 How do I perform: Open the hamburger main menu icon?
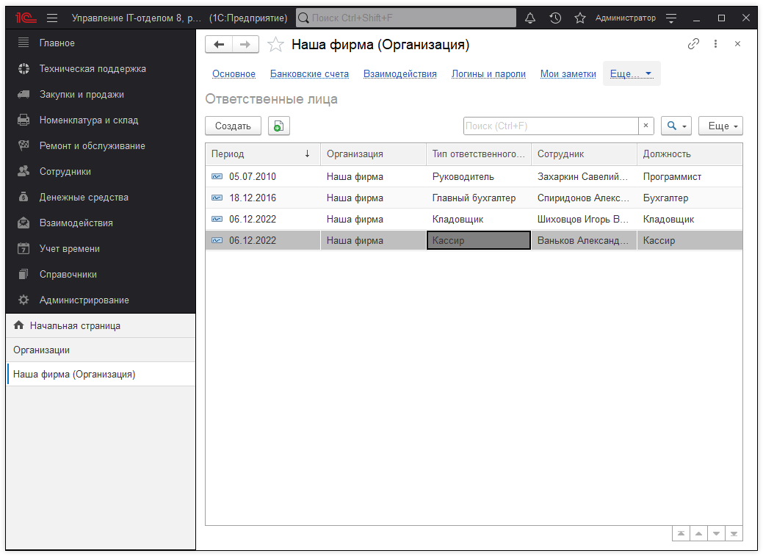coord(52,18)
